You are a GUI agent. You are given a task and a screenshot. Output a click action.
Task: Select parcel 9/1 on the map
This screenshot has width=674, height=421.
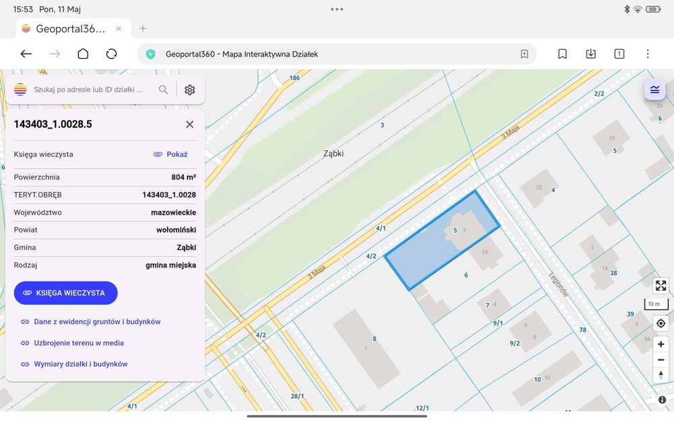point(498,323)
